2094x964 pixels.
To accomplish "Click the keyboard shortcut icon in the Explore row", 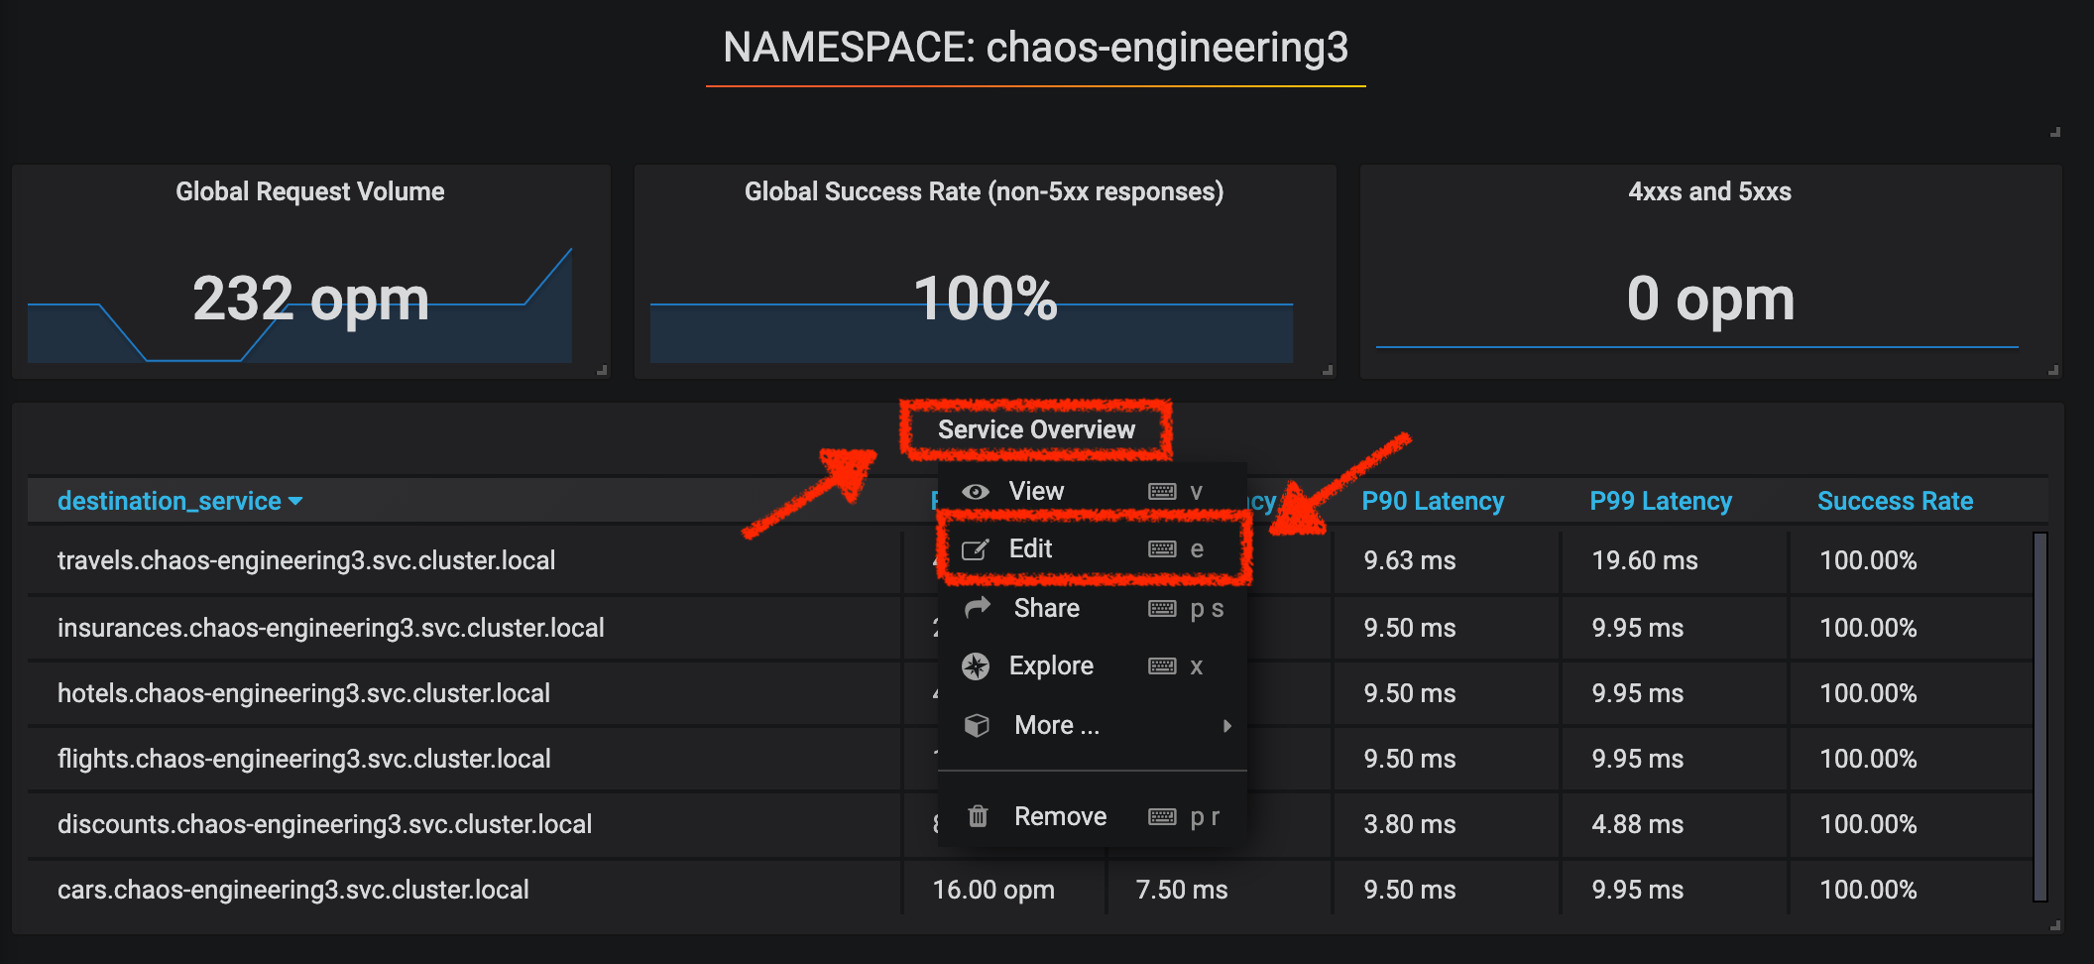I will tap(1162, 666).
